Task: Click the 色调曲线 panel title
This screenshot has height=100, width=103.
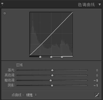Action: tap(86, 5)
